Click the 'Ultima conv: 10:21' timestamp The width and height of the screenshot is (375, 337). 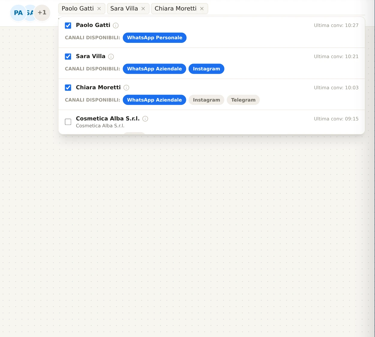(x=336, y=57)
